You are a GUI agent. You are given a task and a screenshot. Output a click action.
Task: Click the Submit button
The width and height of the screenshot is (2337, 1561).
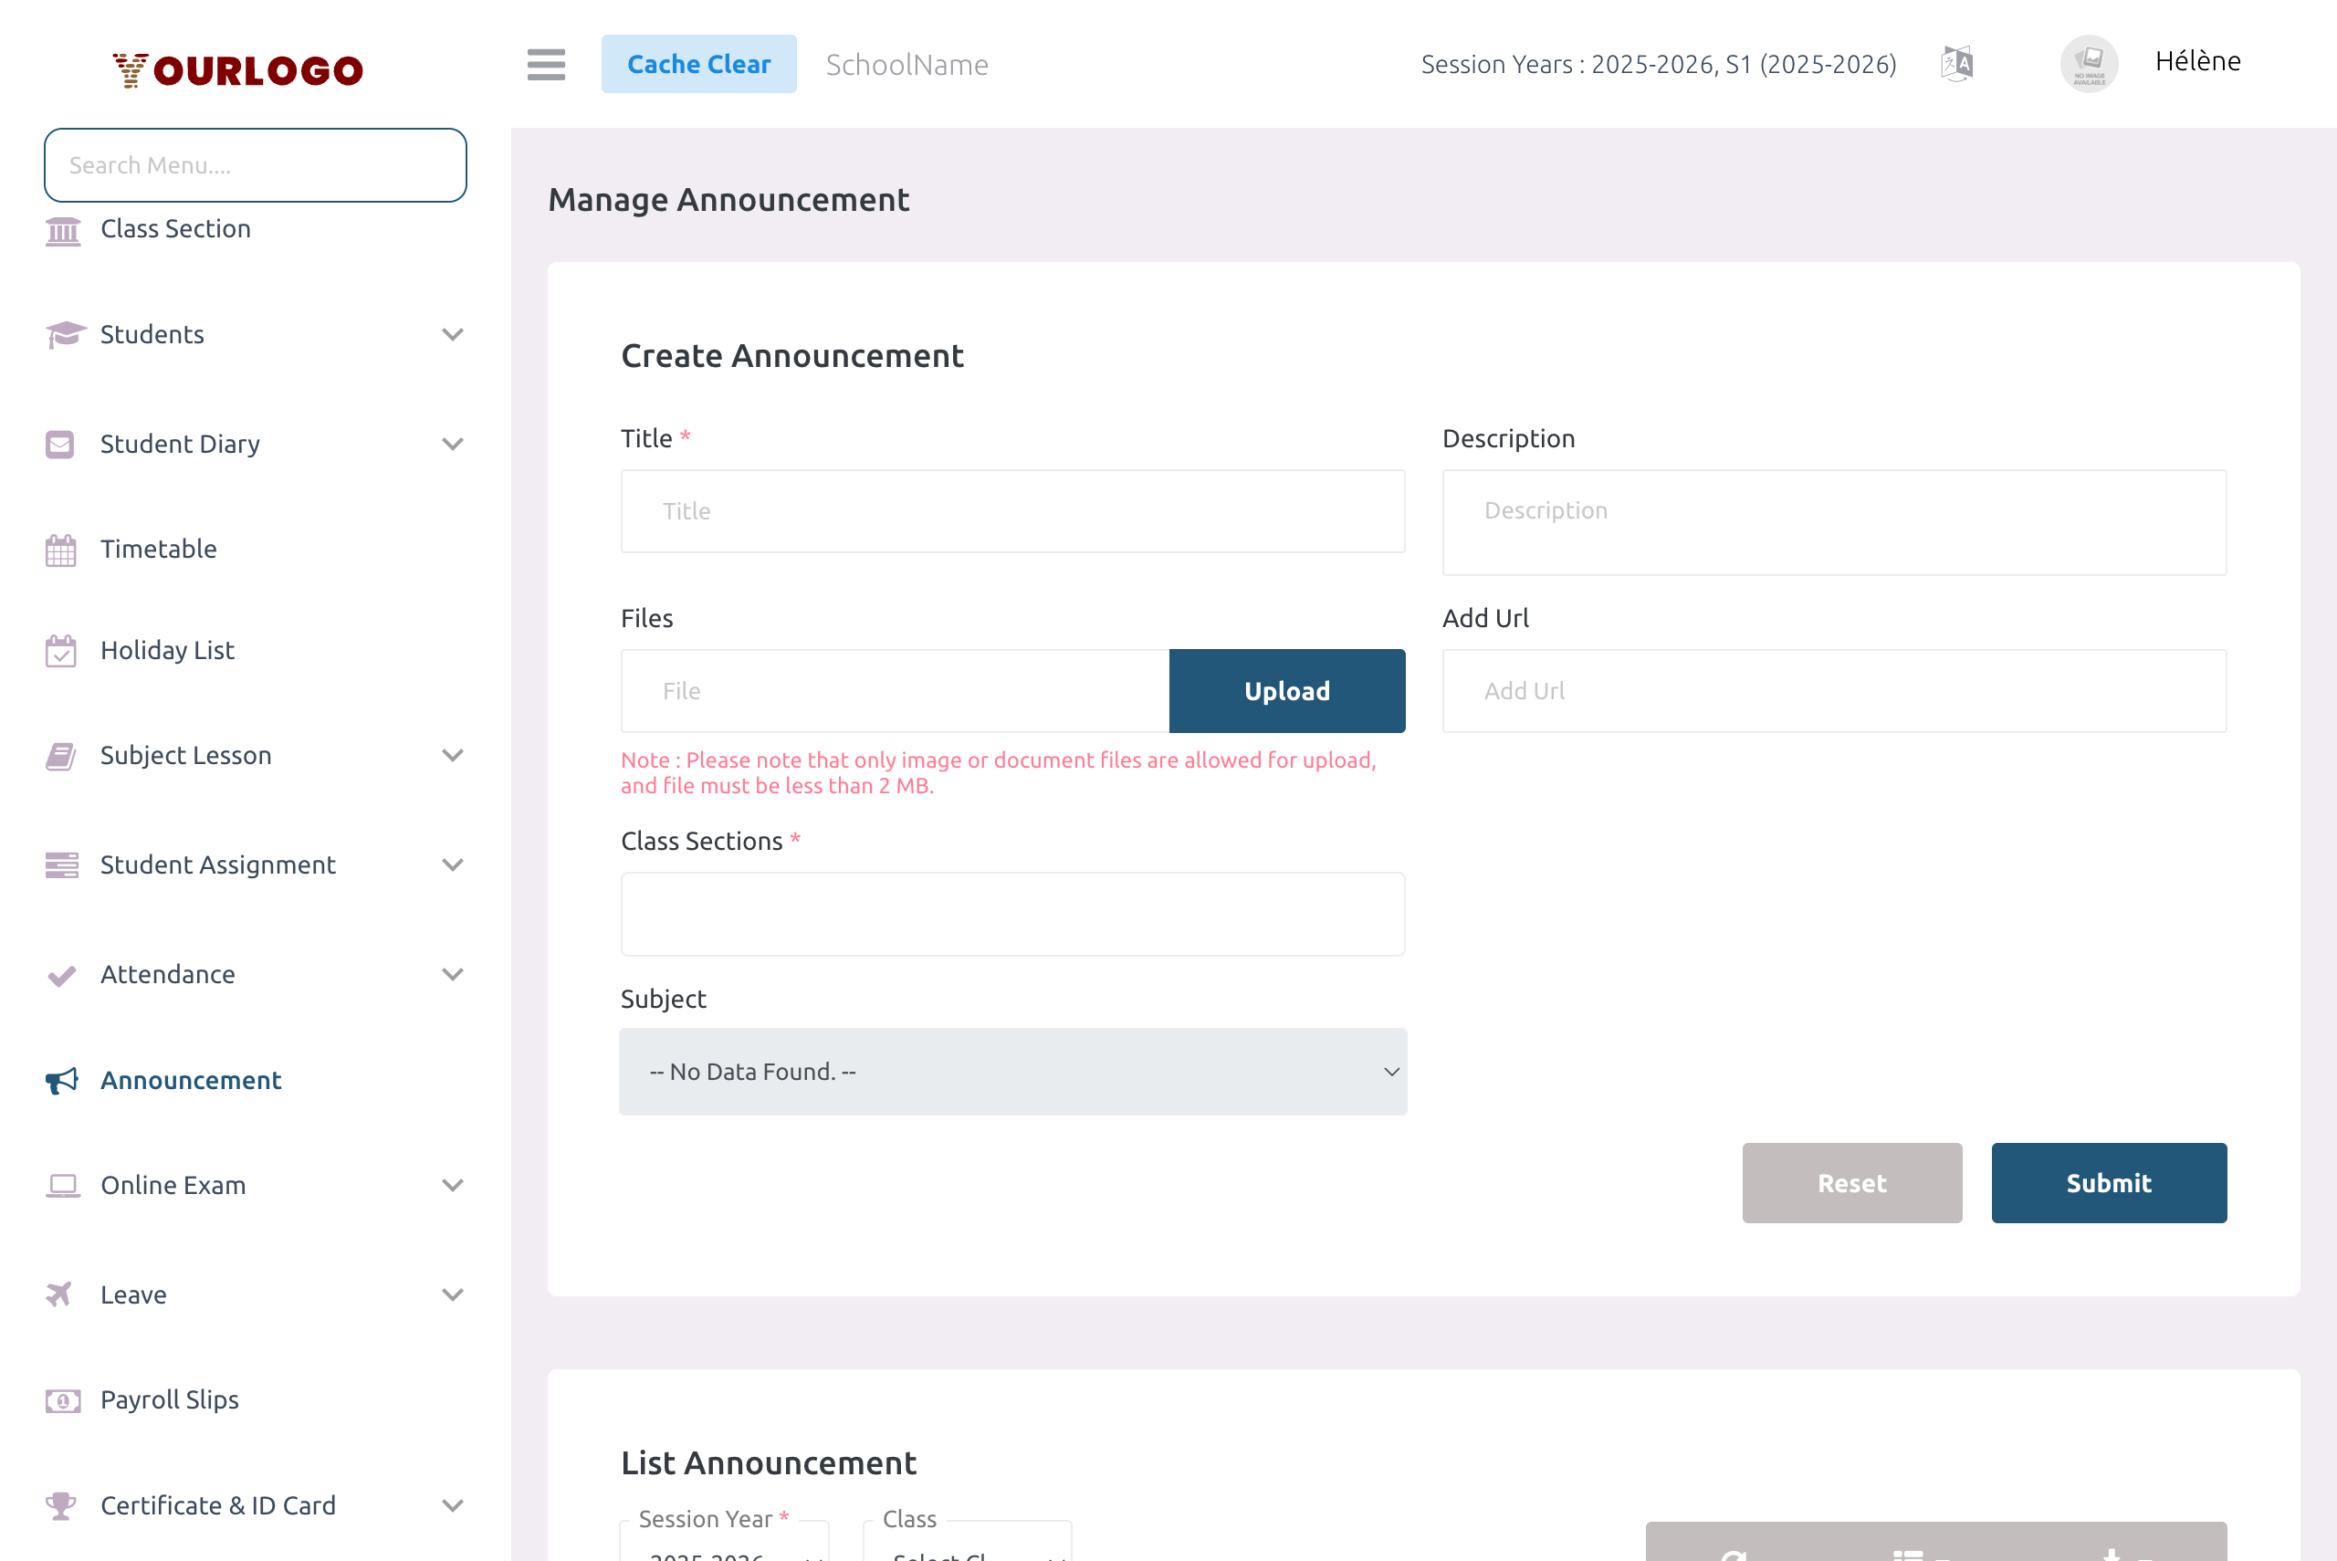coord(2108,1183)
